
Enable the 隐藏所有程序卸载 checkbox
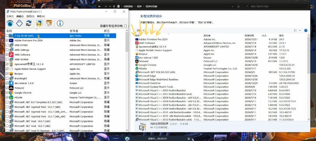coord(126,26)
